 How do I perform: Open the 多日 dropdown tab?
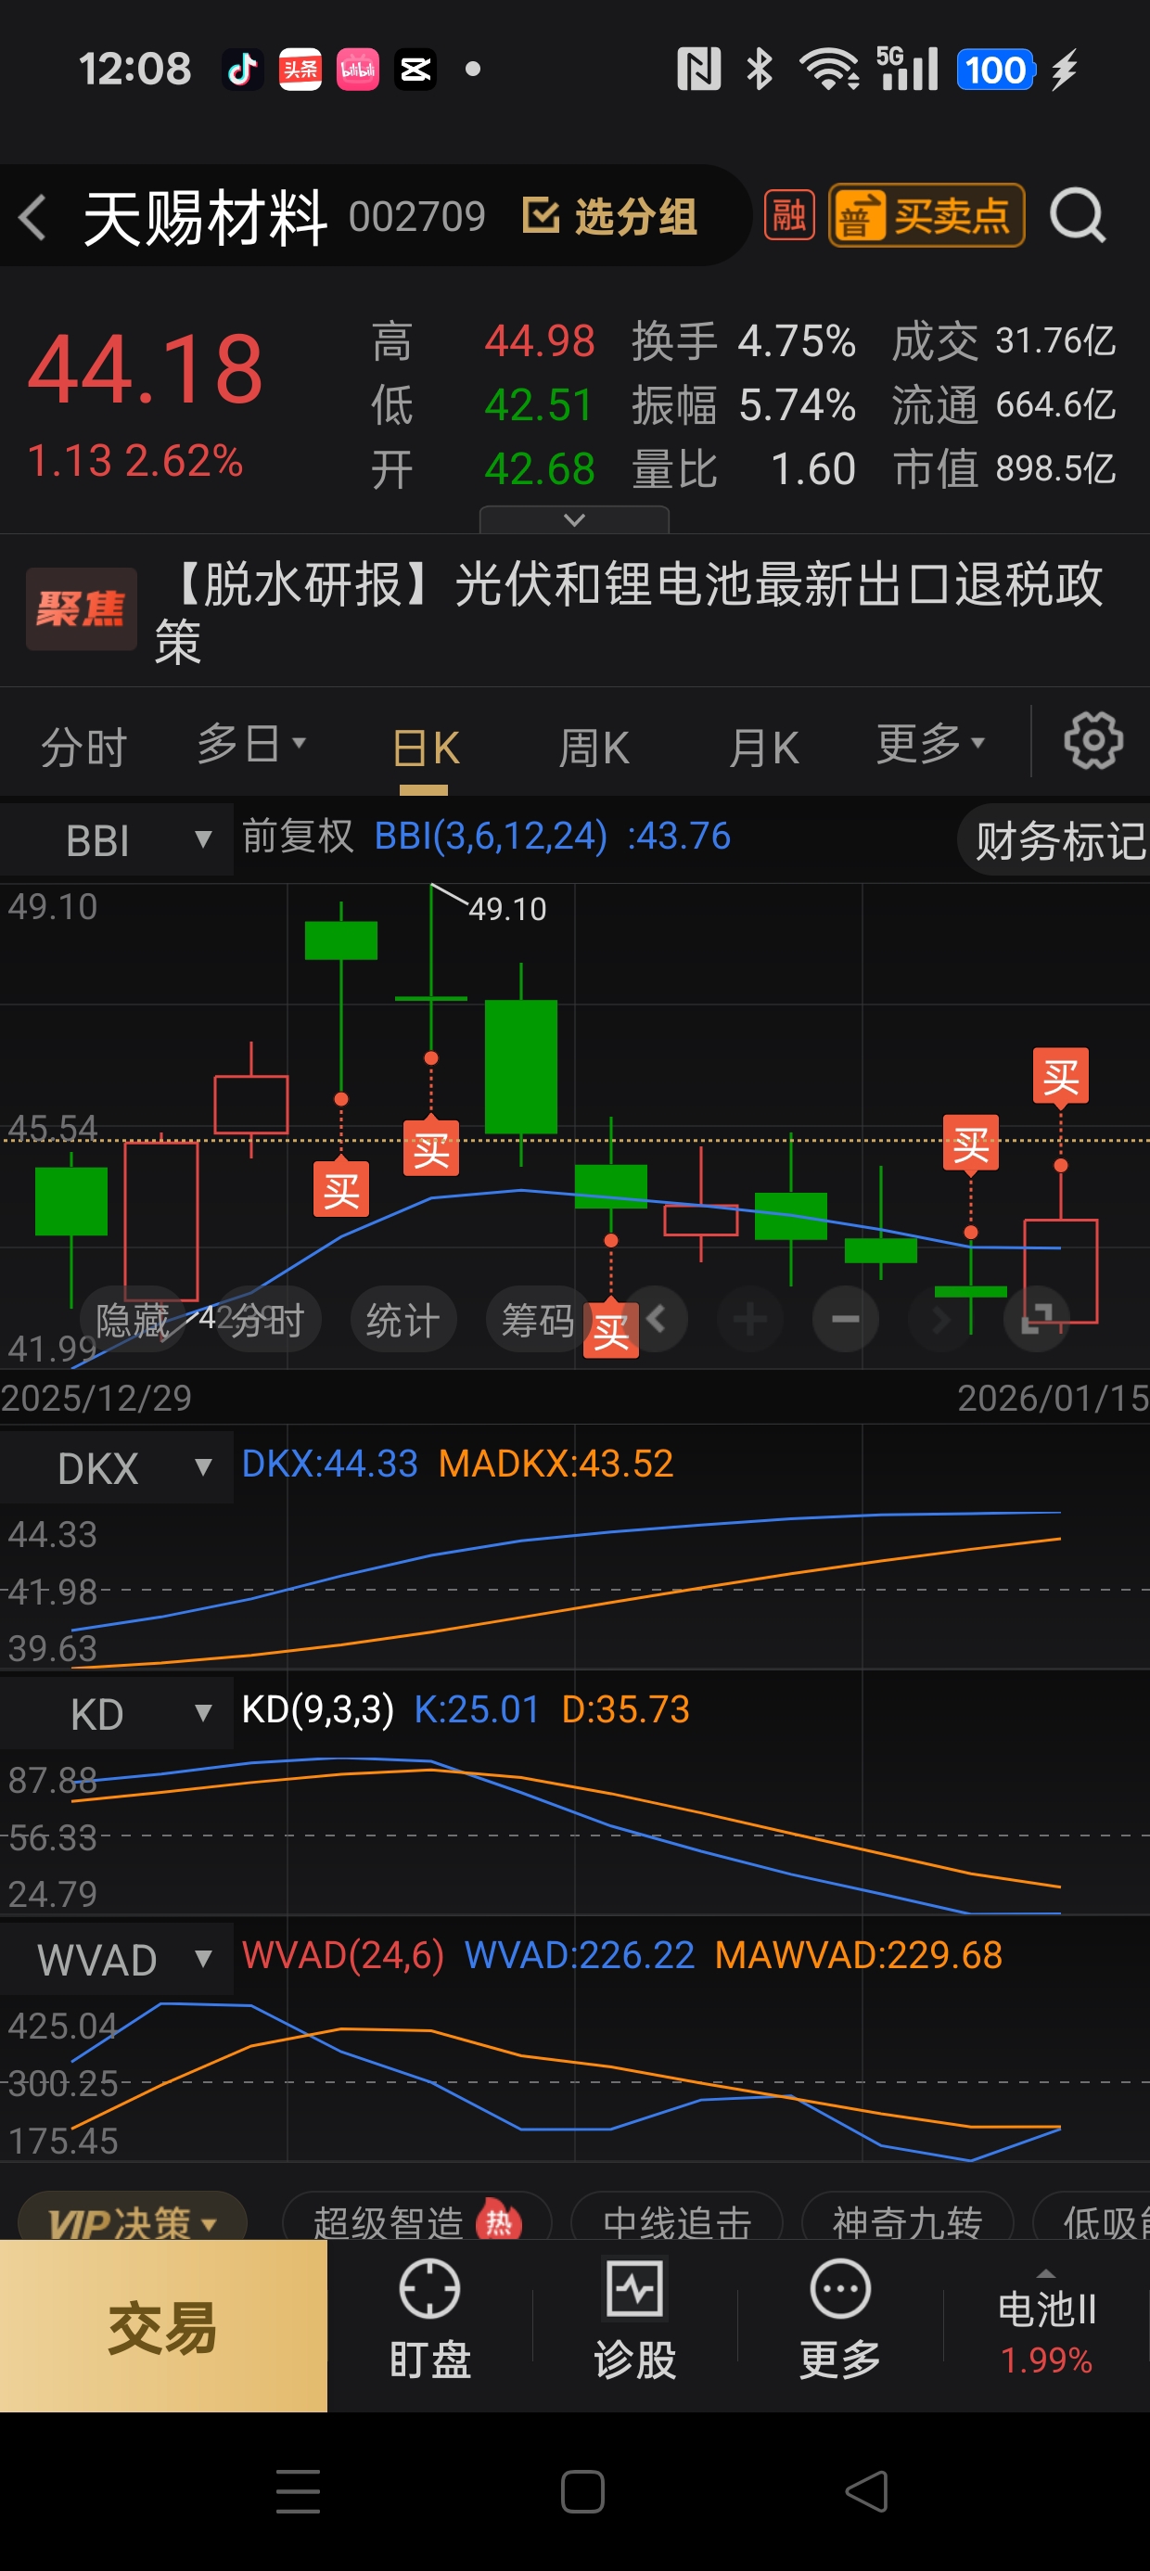(250, 744)
